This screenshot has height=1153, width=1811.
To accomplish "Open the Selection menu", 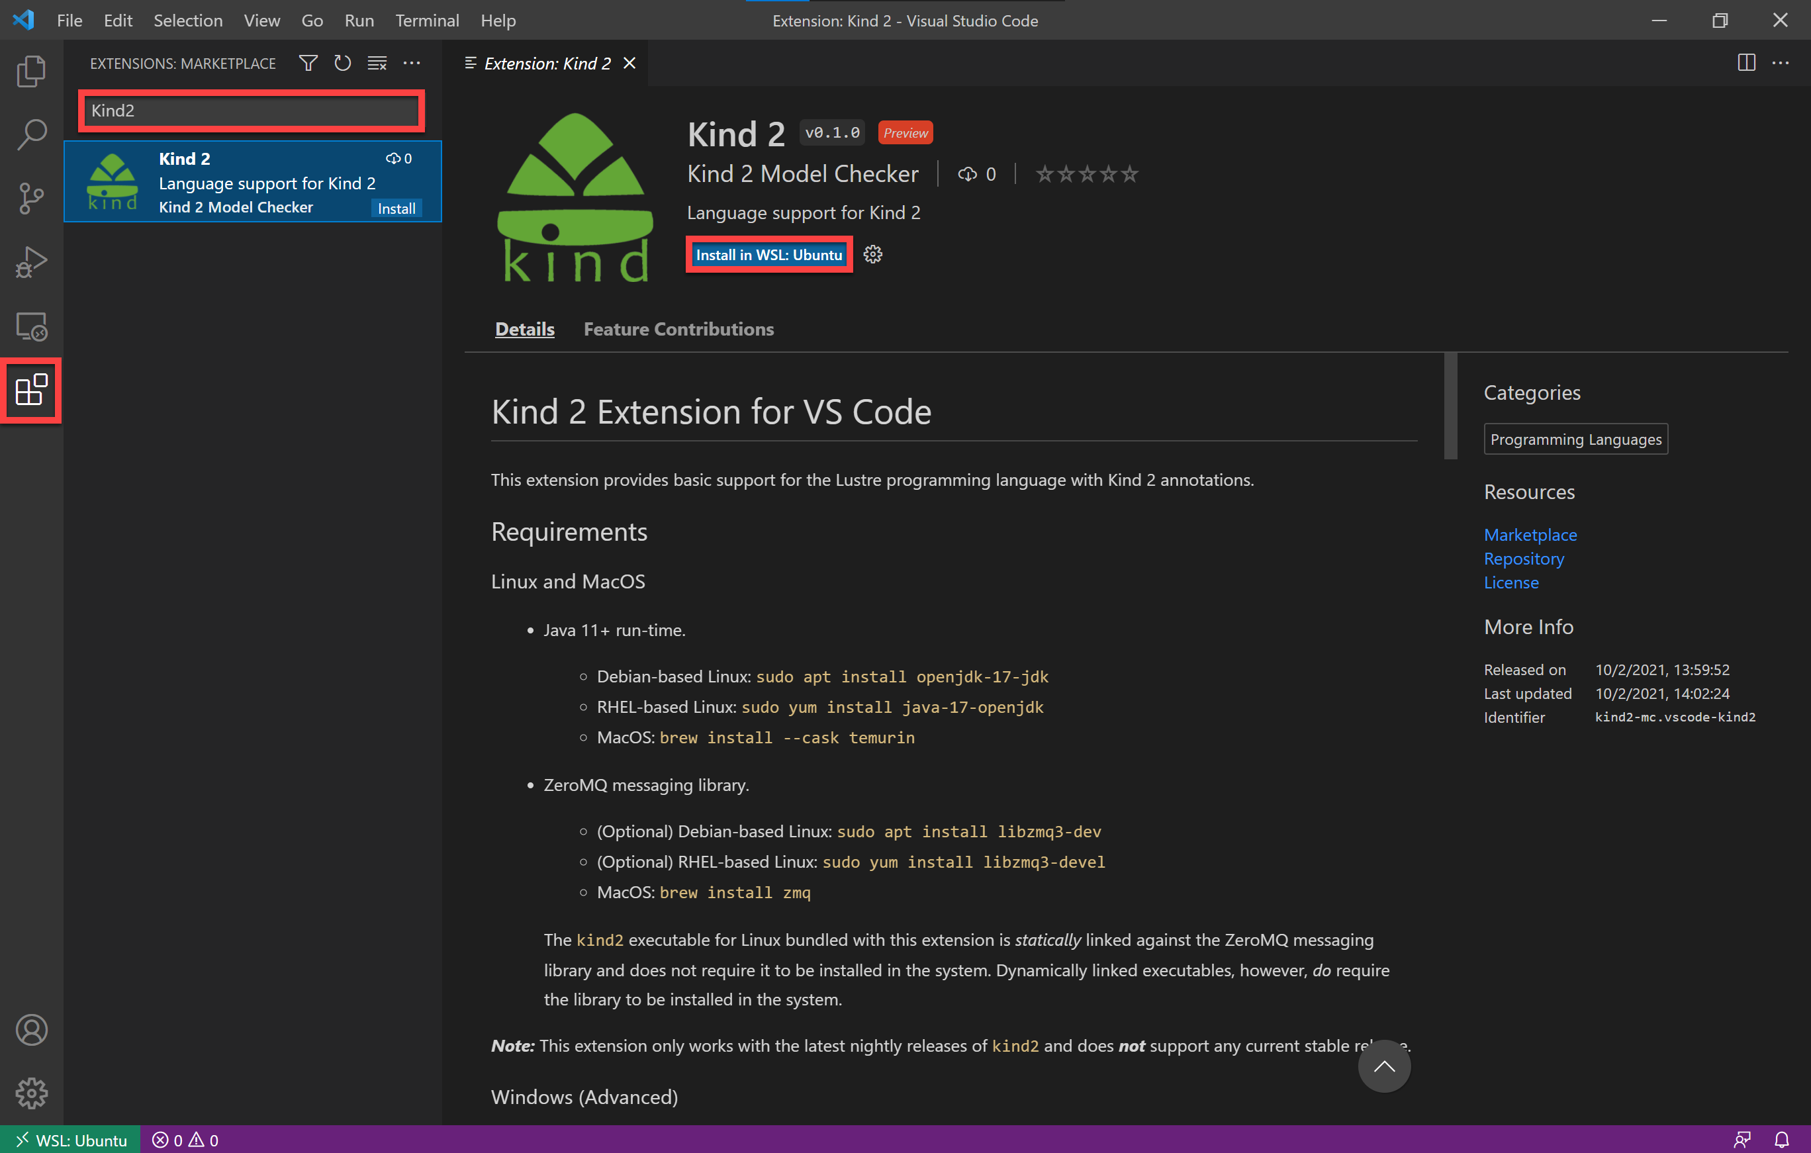I will 188,21.
